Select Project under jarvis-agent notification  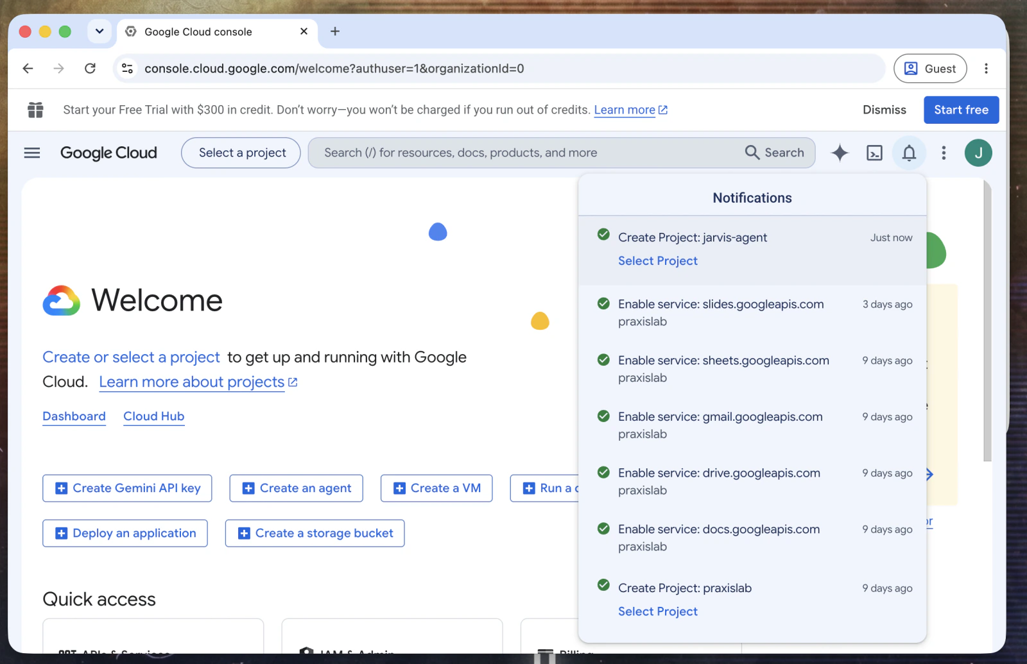pyautogui.click(x=657, y=261)
